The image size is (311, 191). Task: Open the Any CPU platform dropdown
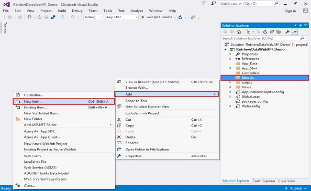pos(122,17)
